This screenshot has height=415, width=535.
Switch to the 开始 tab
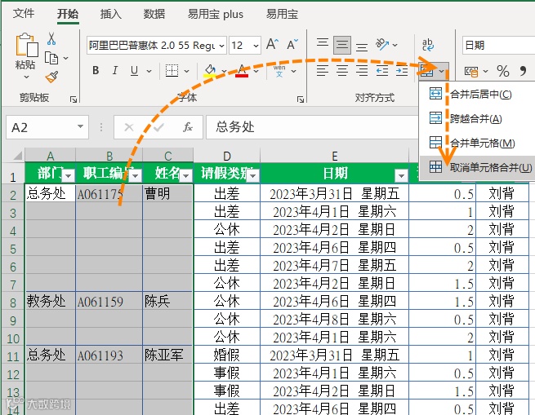coord(68,14)
